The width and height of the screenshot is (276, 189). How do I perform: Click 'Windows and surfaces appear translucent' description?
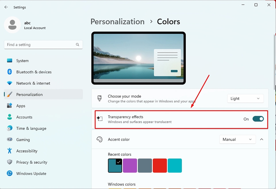click(x=140, y=122)
